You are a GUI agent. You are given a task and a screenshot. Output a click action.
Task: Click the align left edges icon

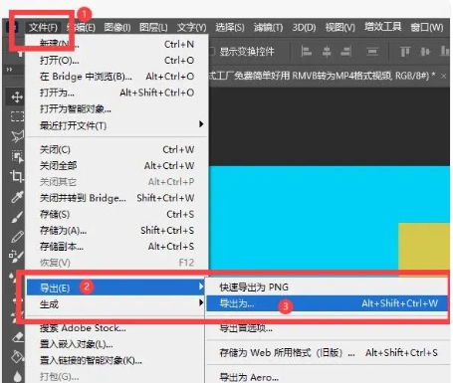pyautogui.click(x=306, y=52)
